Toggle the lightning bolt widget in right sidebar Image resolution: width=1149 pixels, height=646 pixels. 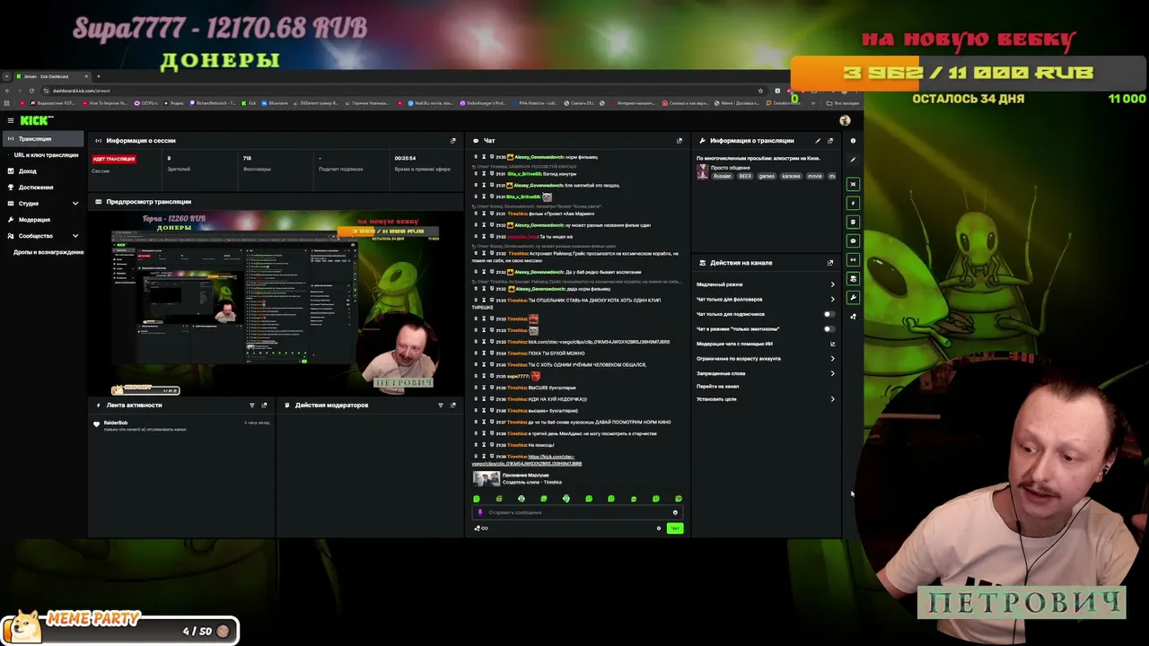click(853, 203)
